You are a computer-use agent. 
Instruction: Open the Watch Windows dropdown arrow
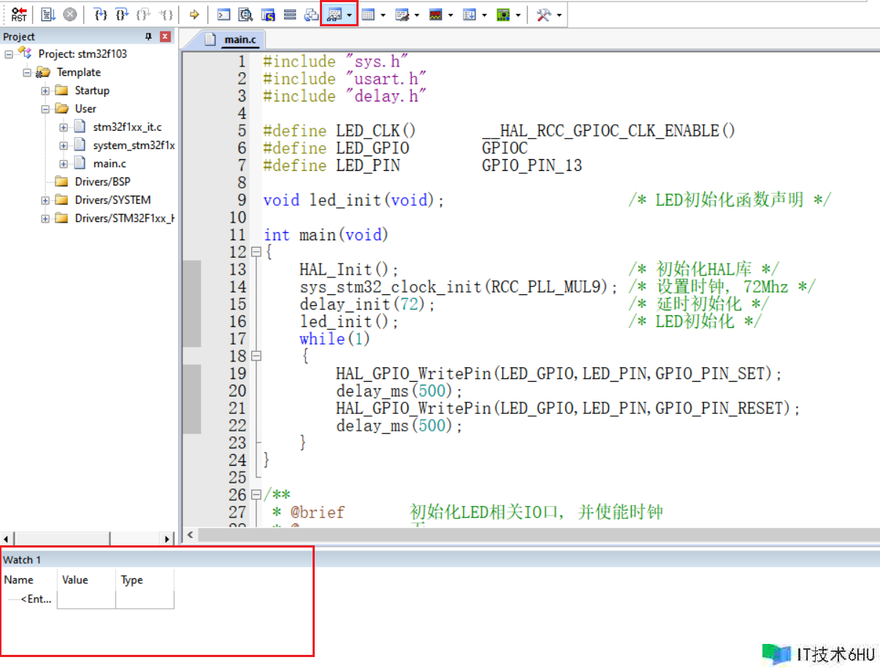[351, 15]
